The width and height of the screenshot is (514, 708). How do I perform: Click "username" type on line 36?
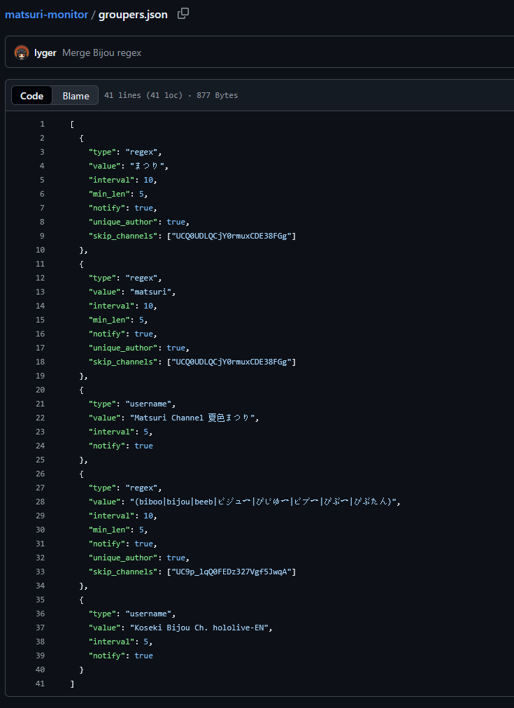point(148,614)
